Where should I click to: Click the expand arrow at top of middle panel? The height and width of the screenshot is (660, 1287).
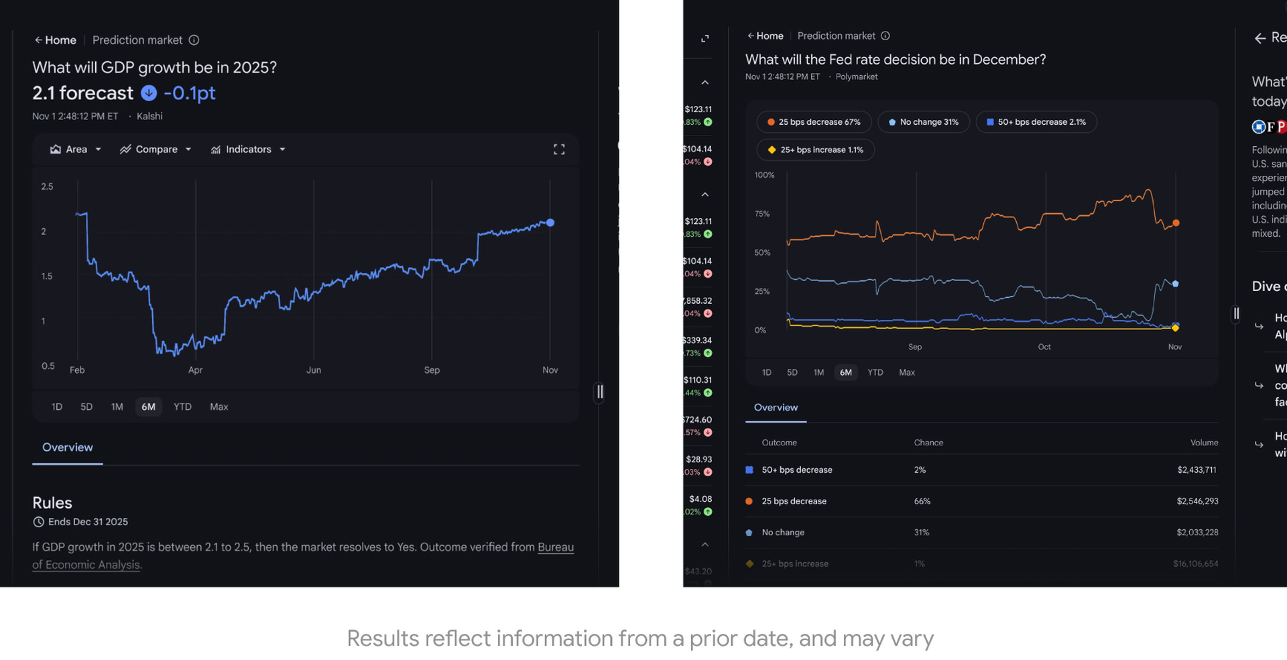coord(704,38)
